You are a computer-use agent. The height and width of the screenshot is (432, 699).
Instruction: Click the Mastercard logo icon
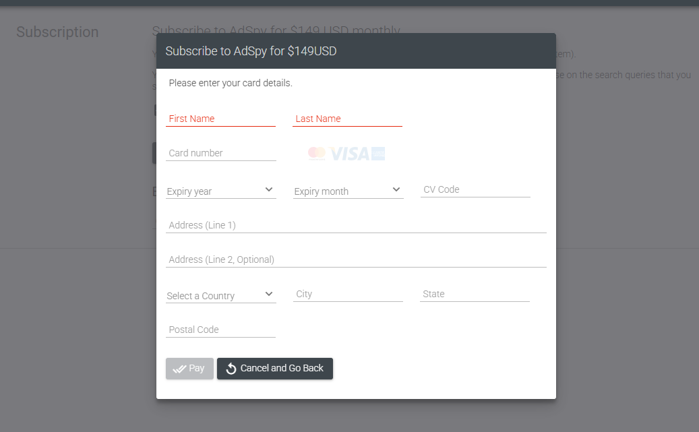317,154
